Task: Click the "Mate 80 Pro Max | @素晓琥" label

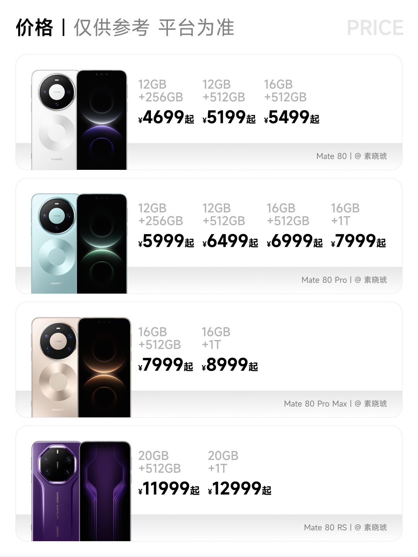Action: 335,404
